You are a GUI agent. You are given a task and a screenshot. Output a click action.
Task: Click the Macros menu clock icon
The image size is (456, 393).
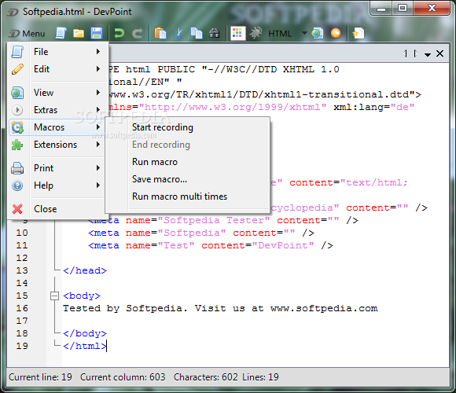point(17,127)
